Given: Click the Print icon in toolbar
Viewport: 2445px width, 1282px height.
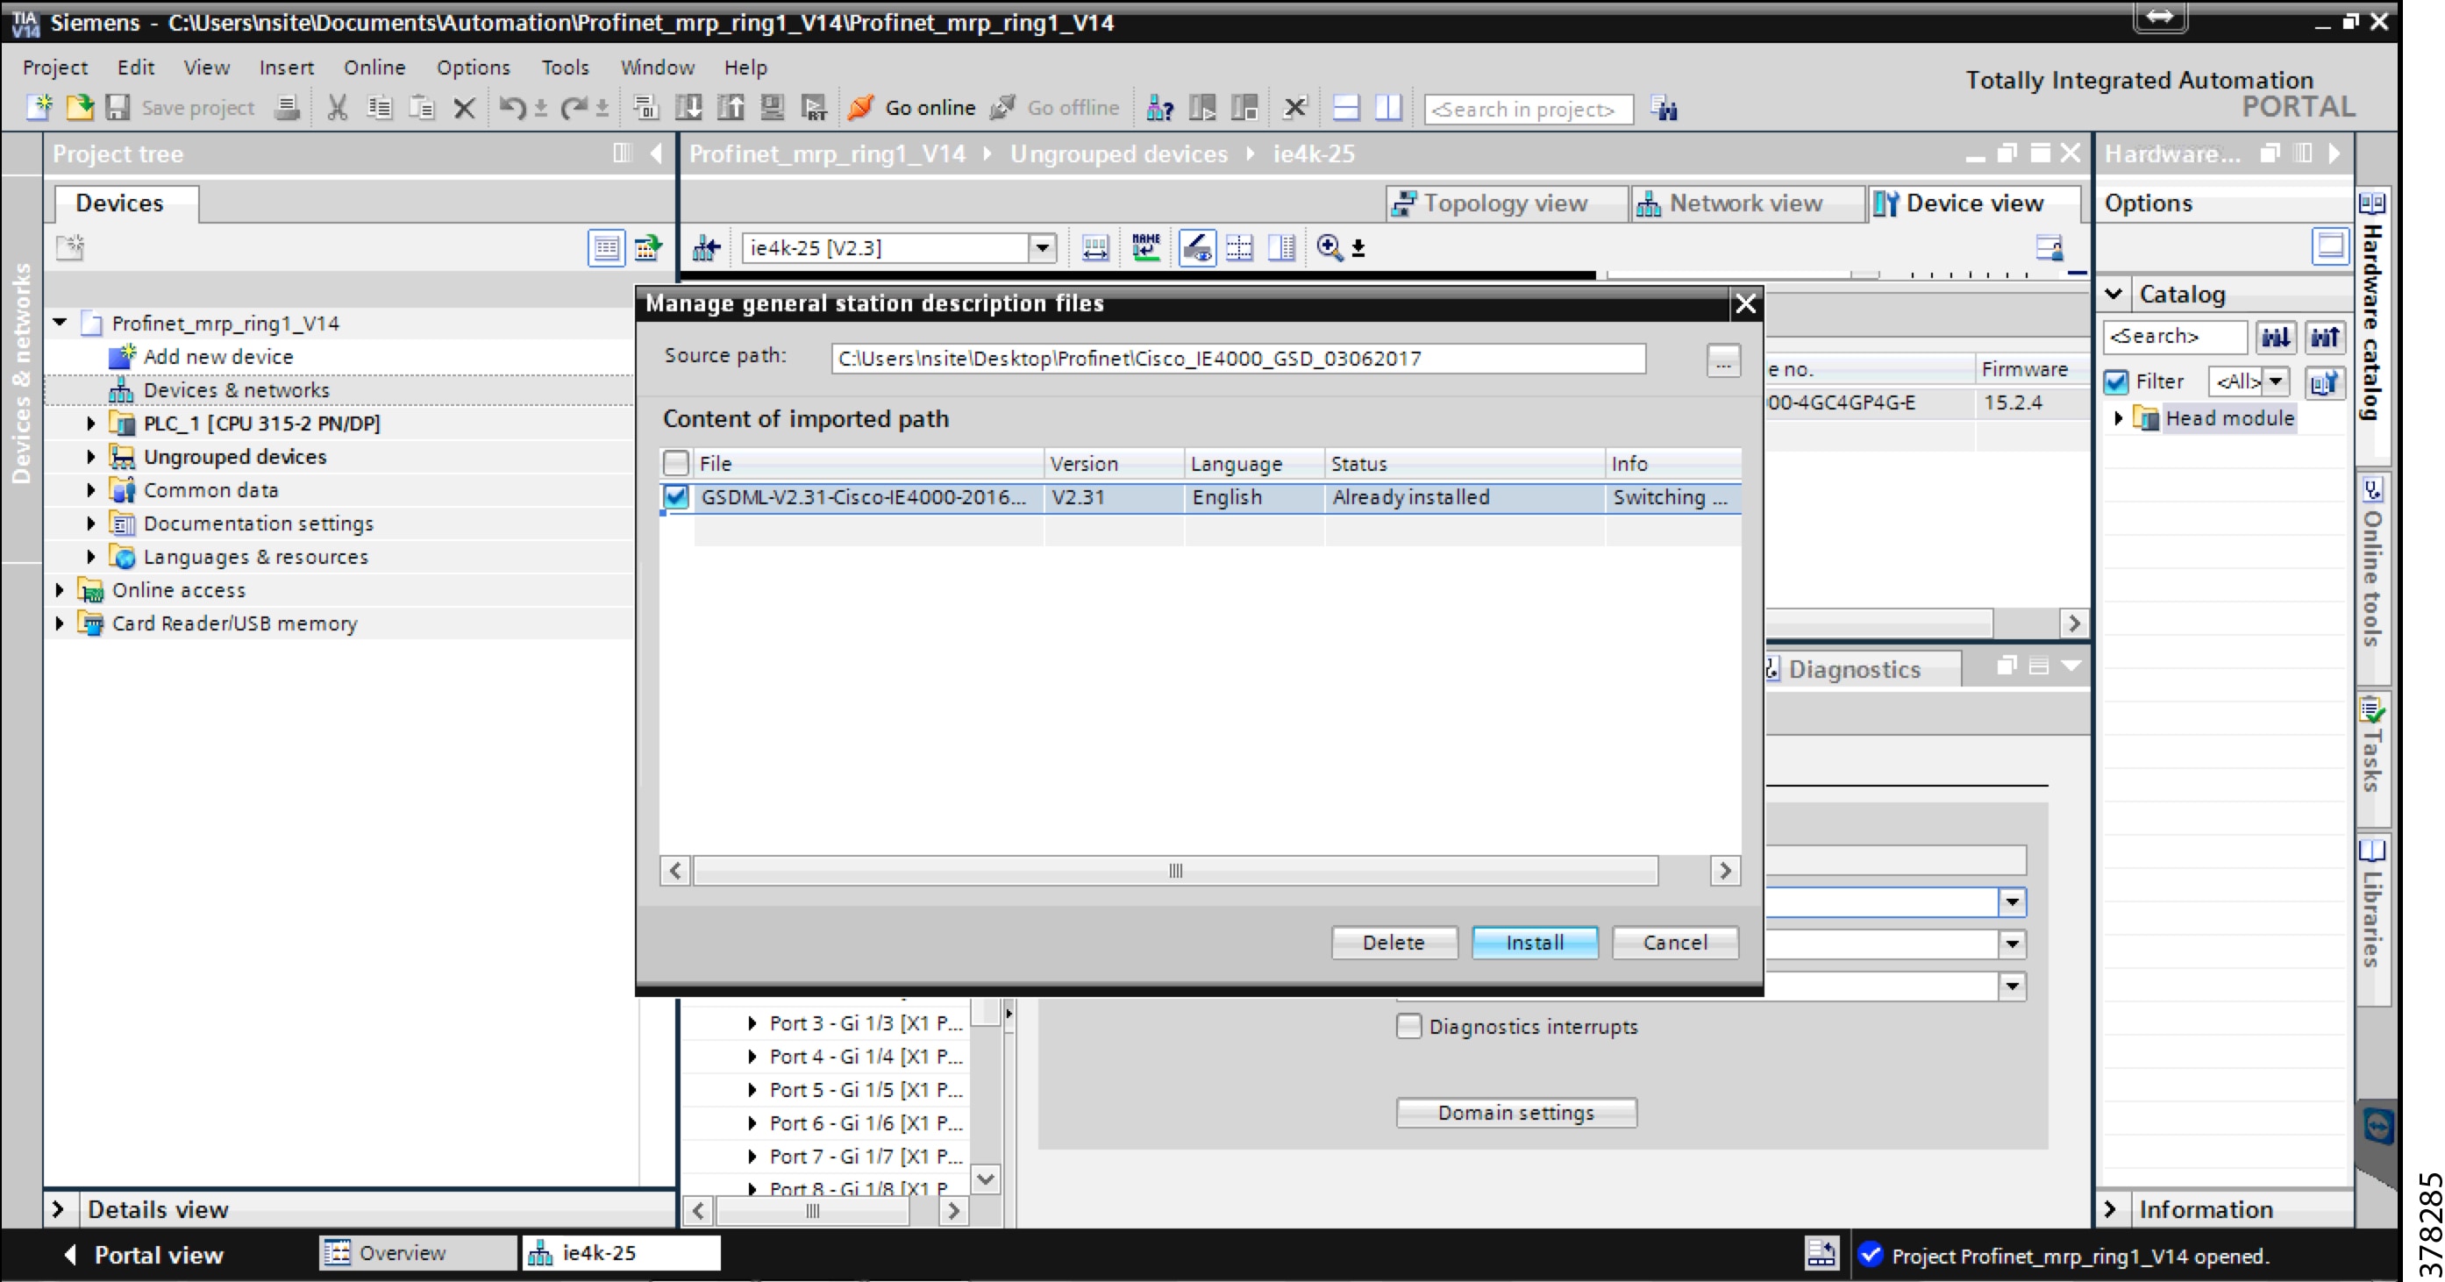Looking at the screenshot, I should pyautogui.click(x=286, y=108).
